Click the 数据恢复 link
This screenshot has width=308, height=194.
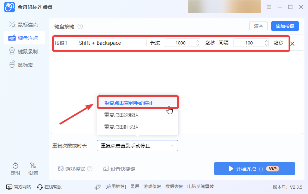[x=174, y=187]
